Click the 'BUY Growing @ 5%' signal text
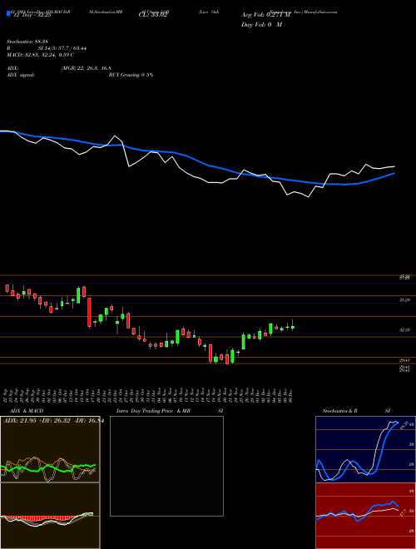 tap(131, 75)
